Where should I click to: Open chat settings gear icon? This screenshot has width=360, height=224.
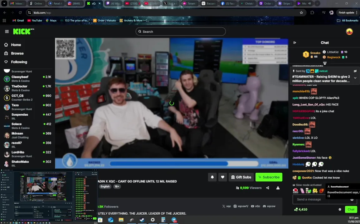340,209
